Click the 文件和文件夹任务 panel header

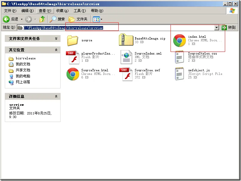[33, 39]
